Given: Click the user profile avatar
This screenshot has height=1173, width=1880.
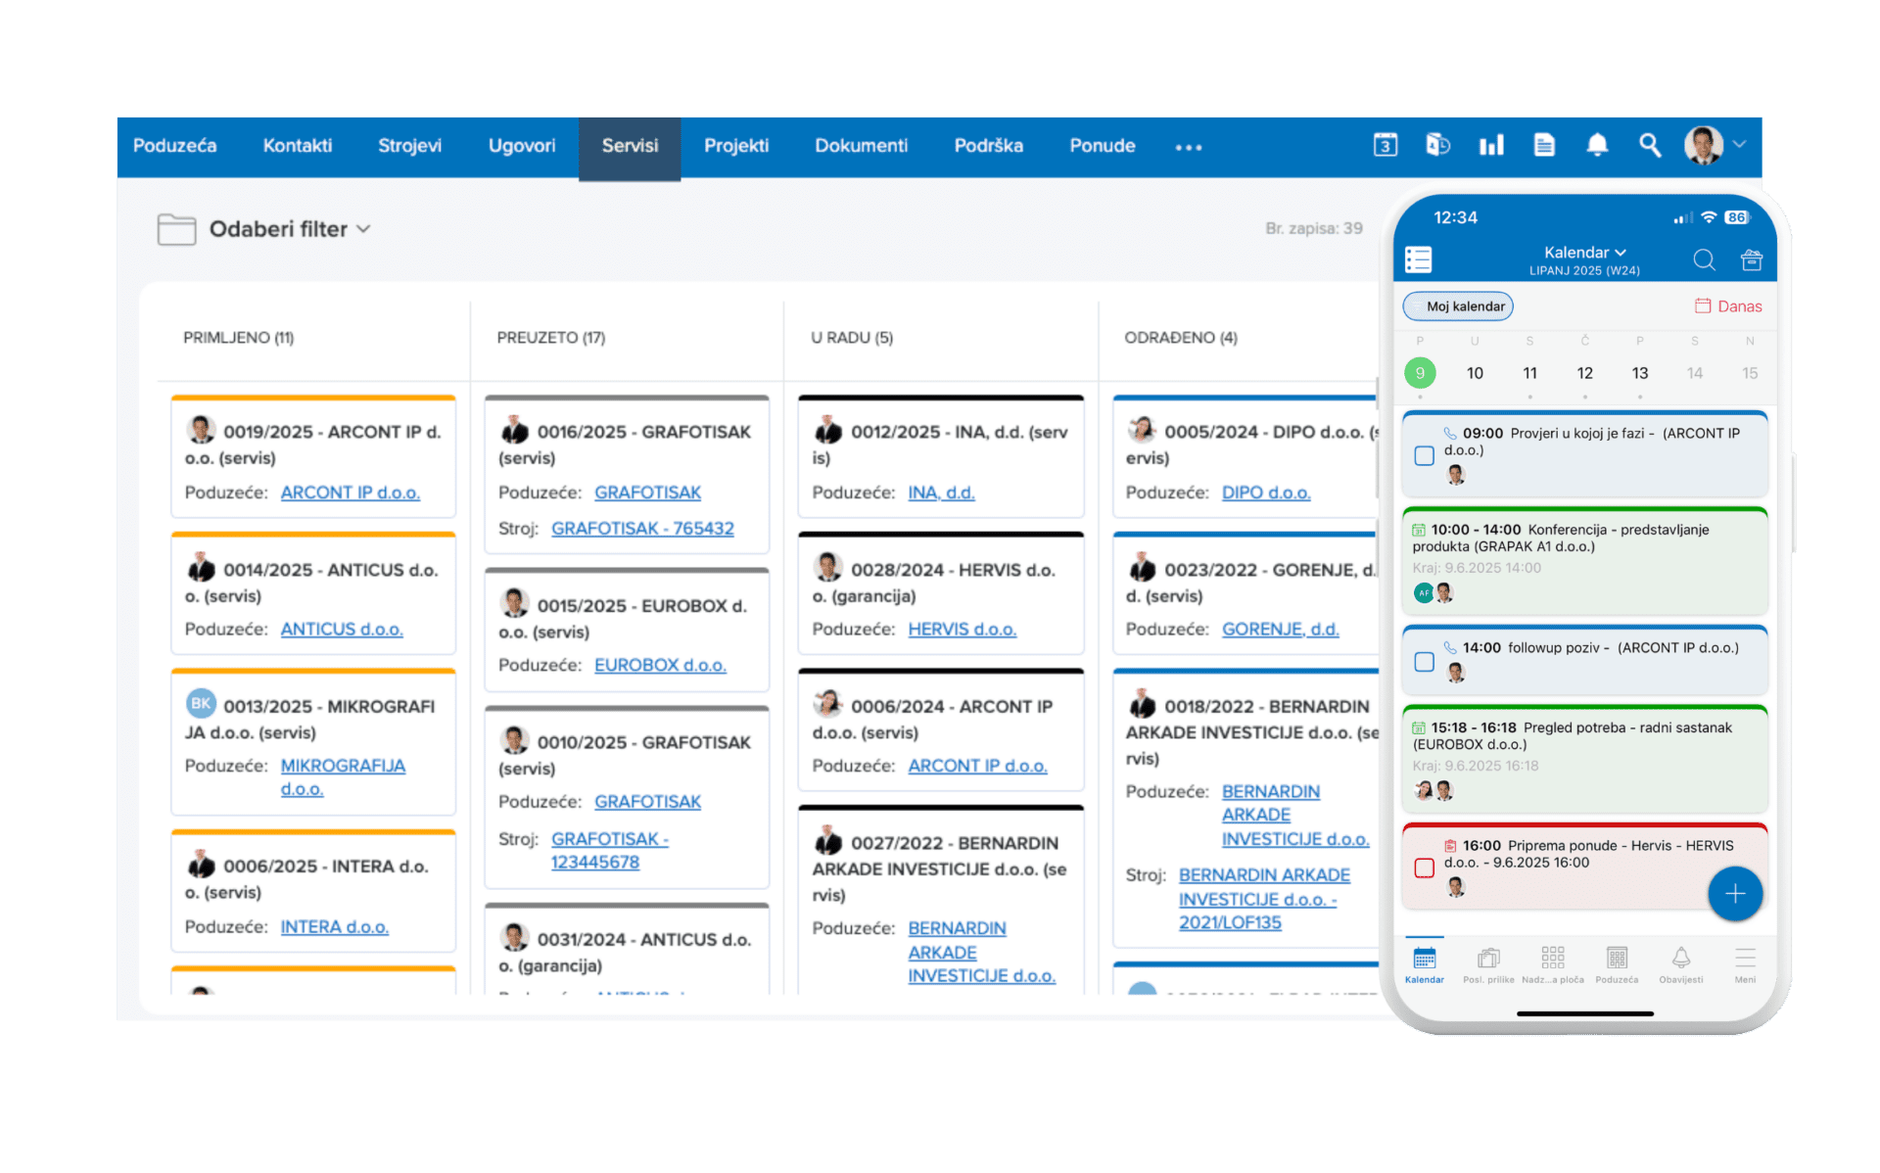Looking at the screenshot, I should point(1704,145).
